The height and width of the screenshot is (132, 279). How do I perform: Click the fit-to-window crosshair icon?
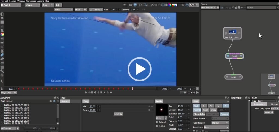point(152,5)
